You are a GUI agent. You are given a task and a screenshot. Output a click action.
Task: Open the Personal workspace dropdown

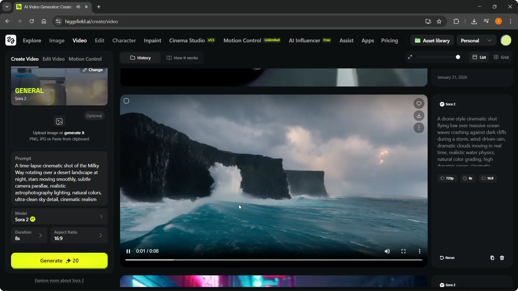pos(476,40)
